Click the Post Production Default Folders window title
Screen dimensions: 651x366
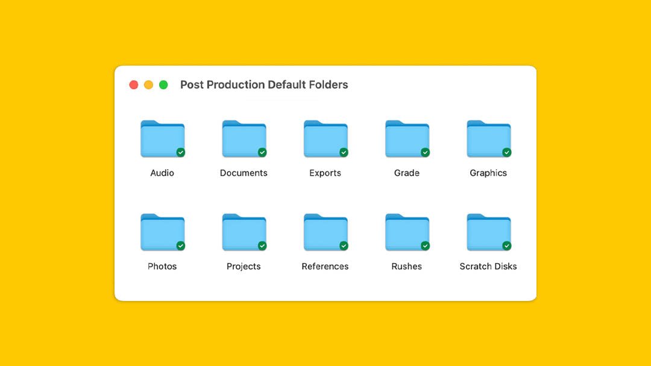(263, 85)
